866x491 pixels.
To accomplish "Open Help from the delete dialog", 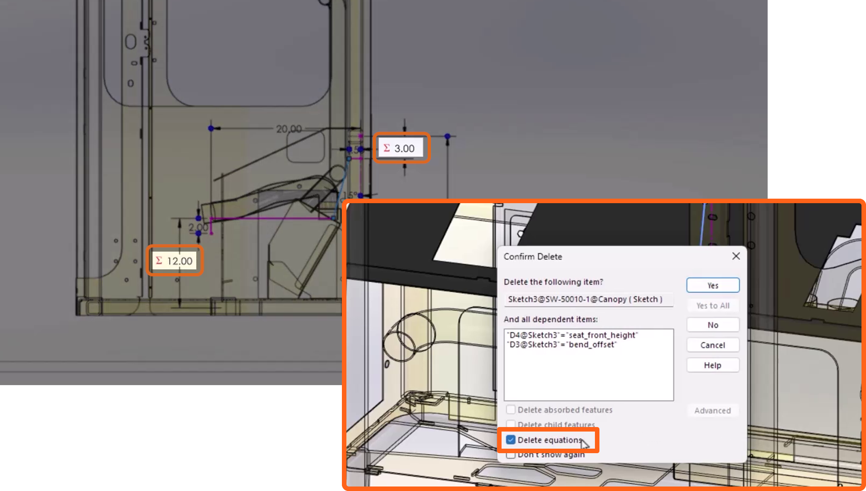I will pyautogui.click(x=713, y=365).
